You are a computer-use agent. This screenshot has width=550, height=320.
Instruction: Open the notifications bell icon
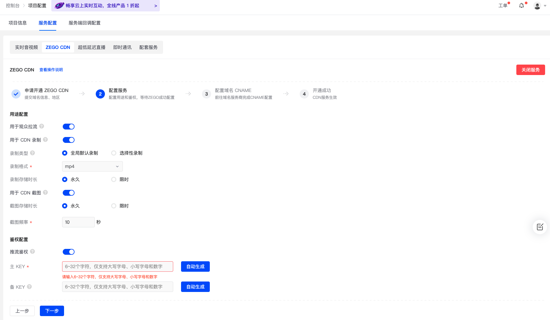[x=522, y=6]
